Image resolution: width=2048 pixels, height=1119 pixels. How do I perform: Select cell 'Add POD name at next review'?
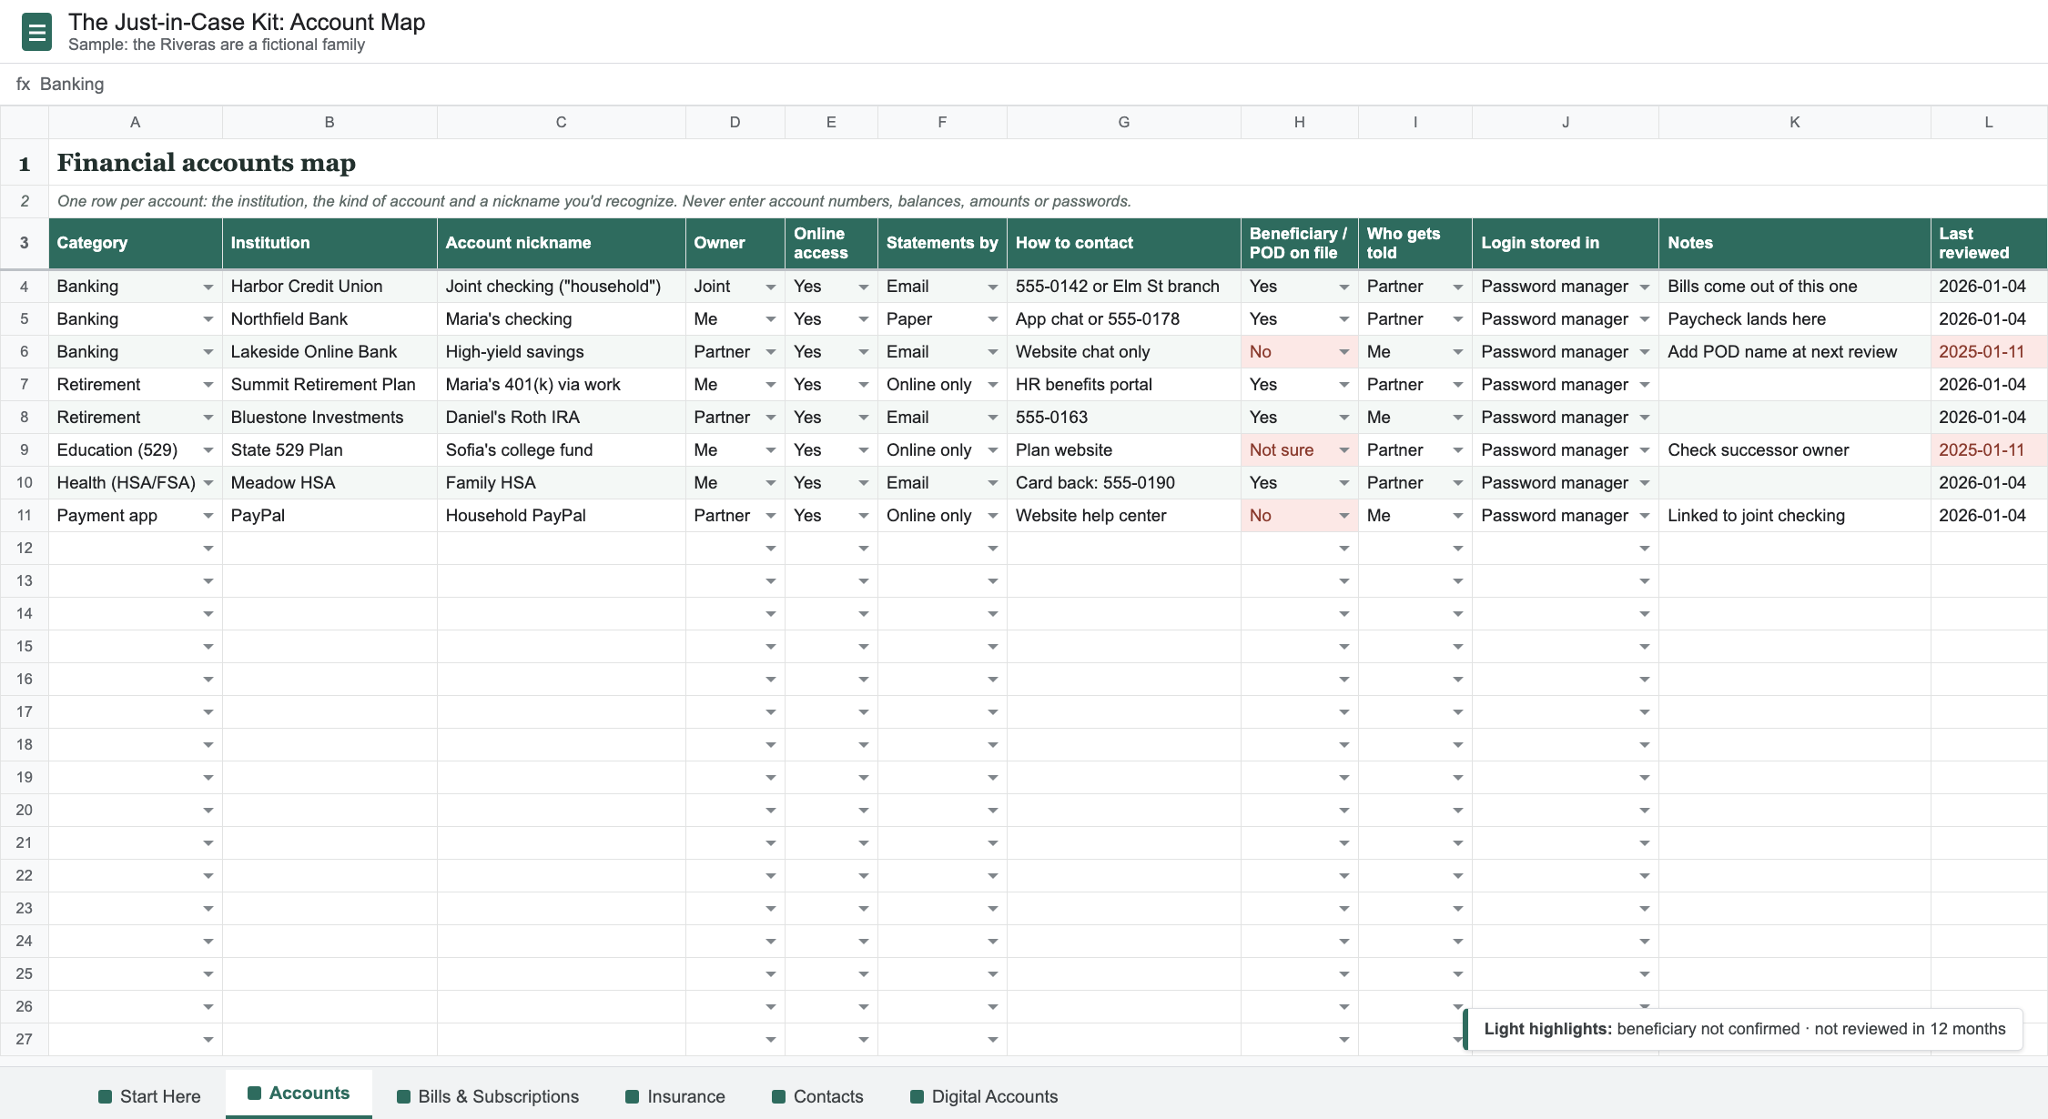(1795, 351)
